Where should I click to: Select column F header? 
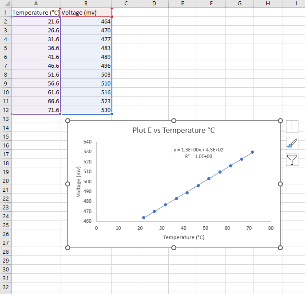(211, 4)
